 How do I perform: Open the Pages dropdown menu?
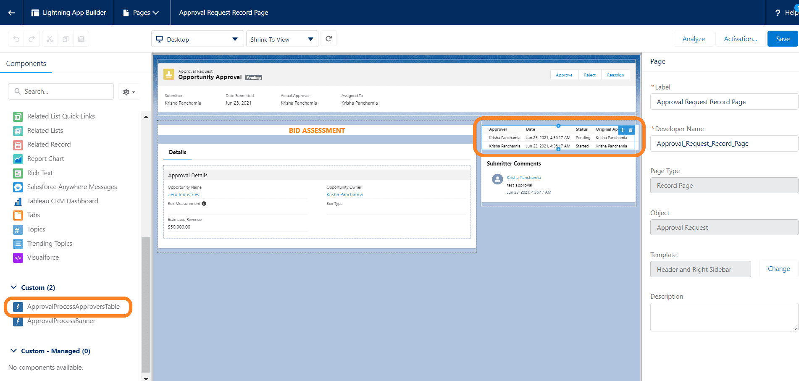(x=142, y=13)
